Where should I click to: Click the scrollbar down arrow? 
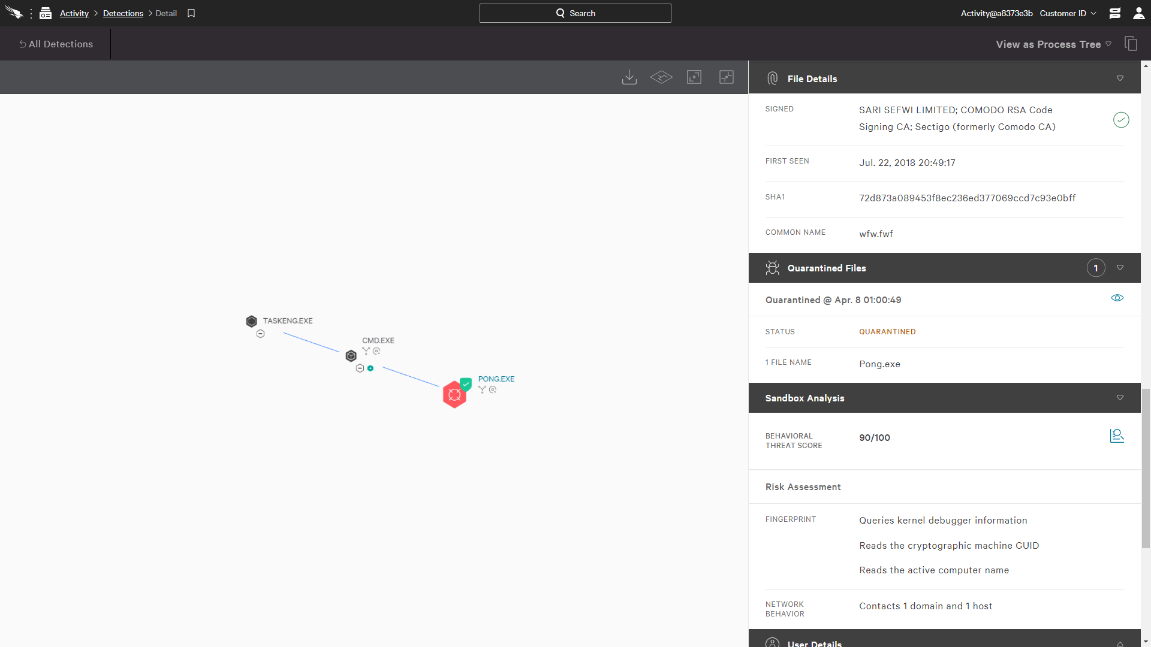point(1146,642)
